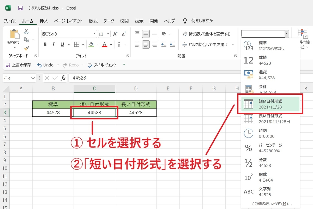The image size is (313, 209).
Task: Click スペル チェック button
Action: [102, 65]
